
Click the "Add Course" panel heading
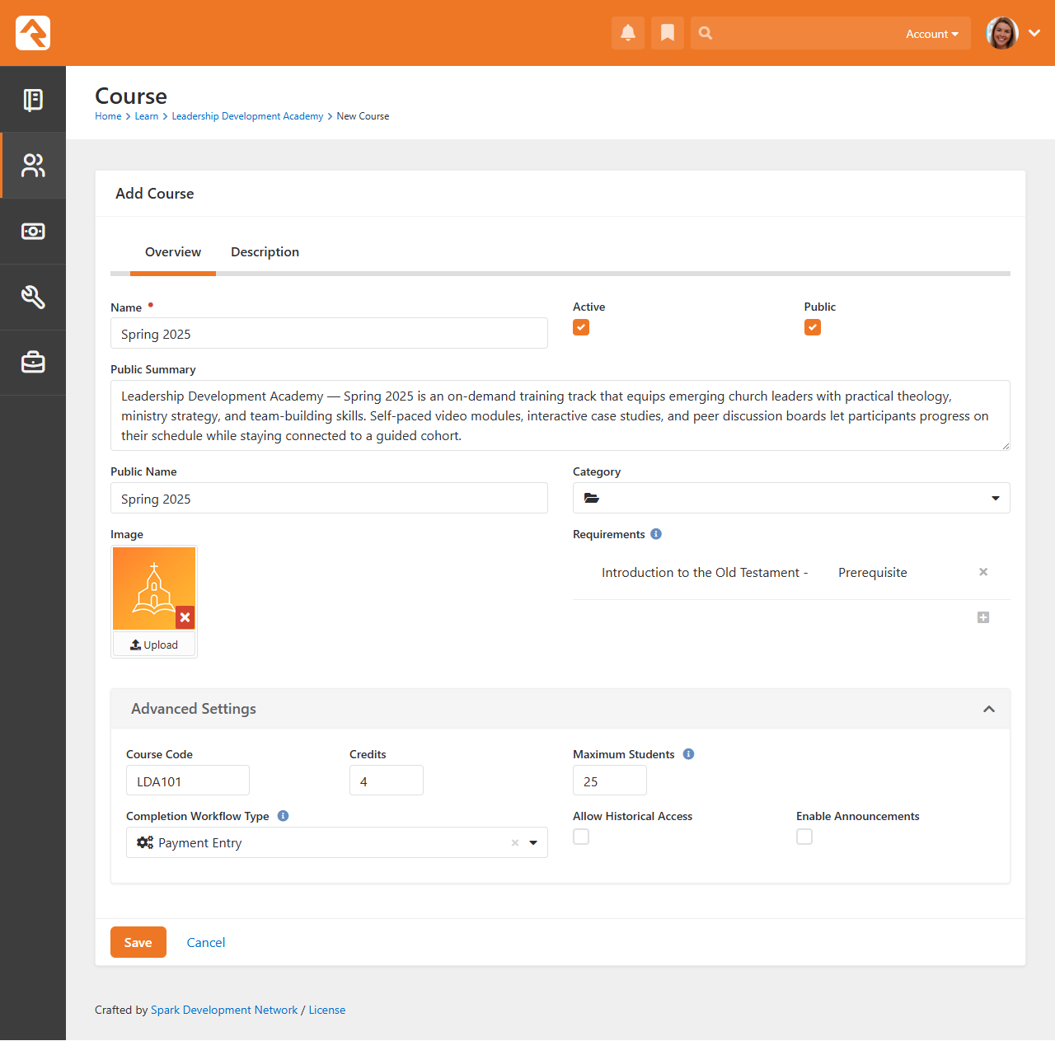tap(155, 194)
